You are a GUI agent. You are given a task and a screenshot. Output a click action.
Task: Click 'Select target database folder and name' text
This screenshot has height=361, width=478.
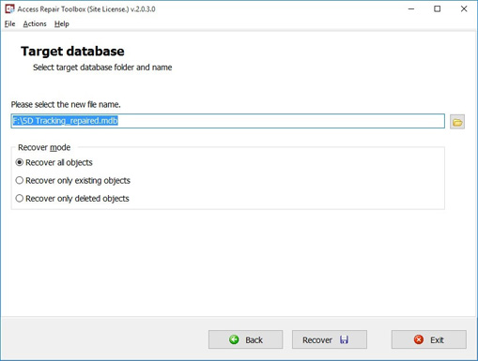tap(102, 68)
